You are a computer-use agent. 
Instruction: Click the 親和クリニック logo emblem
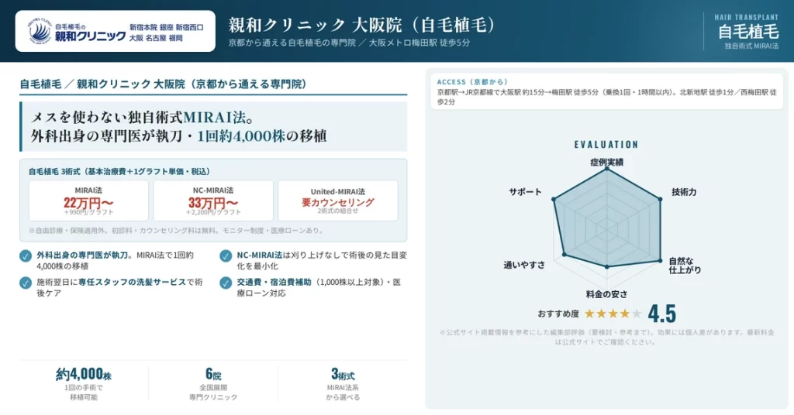(x=40, y=31)
